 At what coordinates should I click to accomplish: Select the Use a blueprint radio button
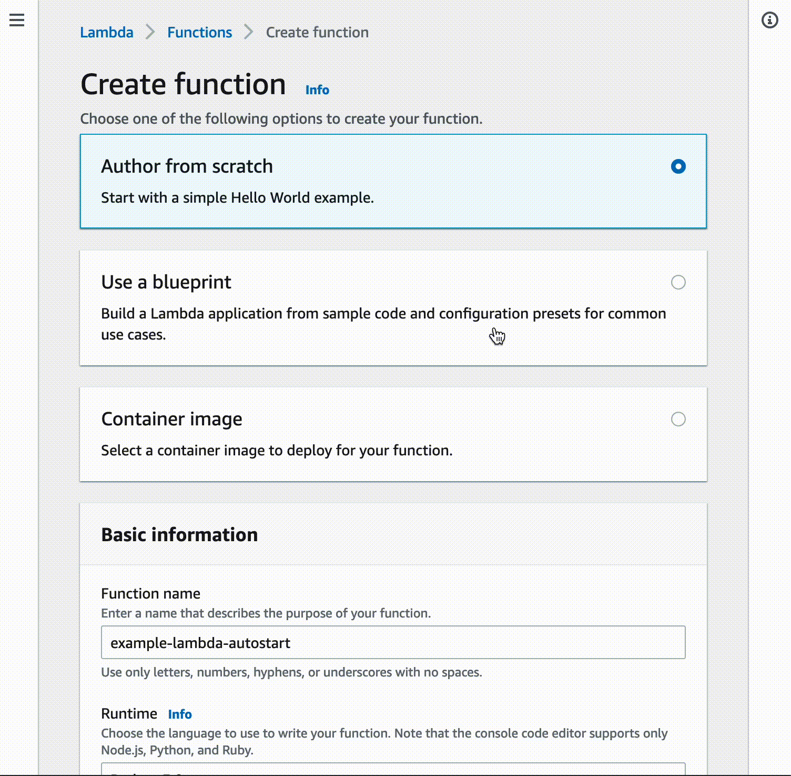tap(678, 282)
